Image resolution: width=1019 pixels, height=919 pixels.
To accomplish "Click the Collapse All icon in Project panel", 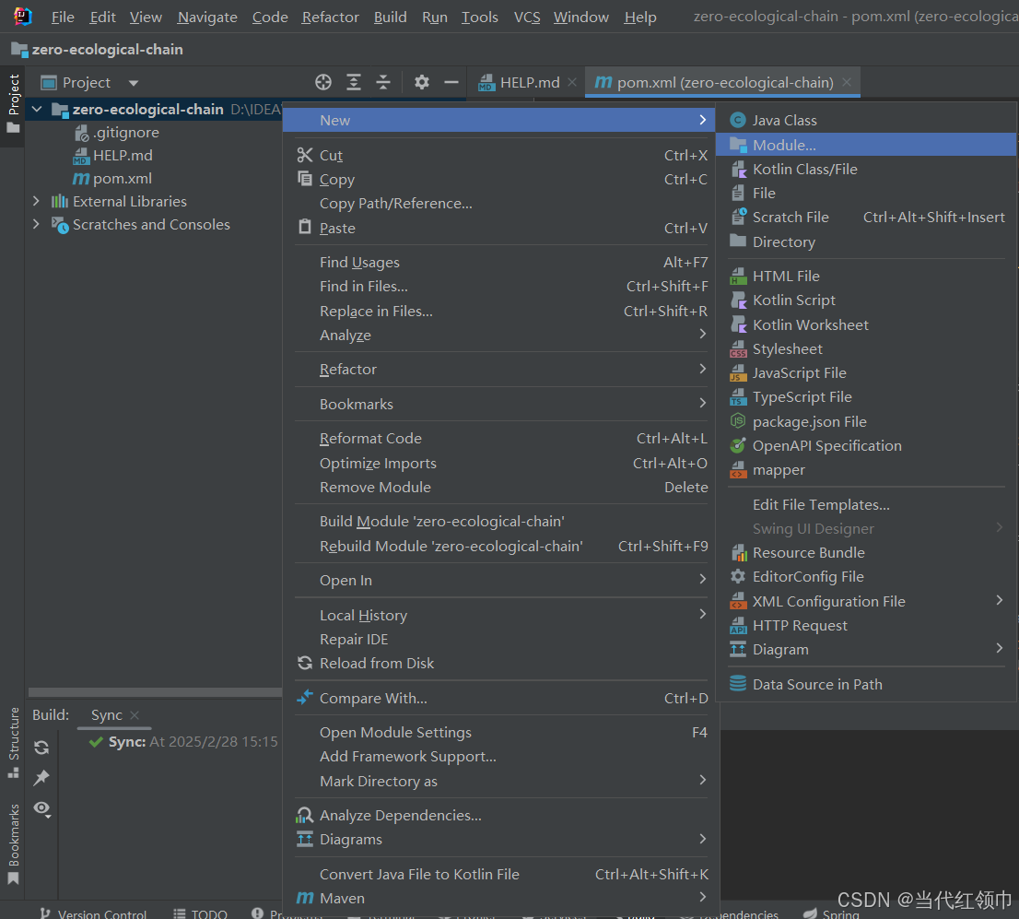I will click(383, 83).
